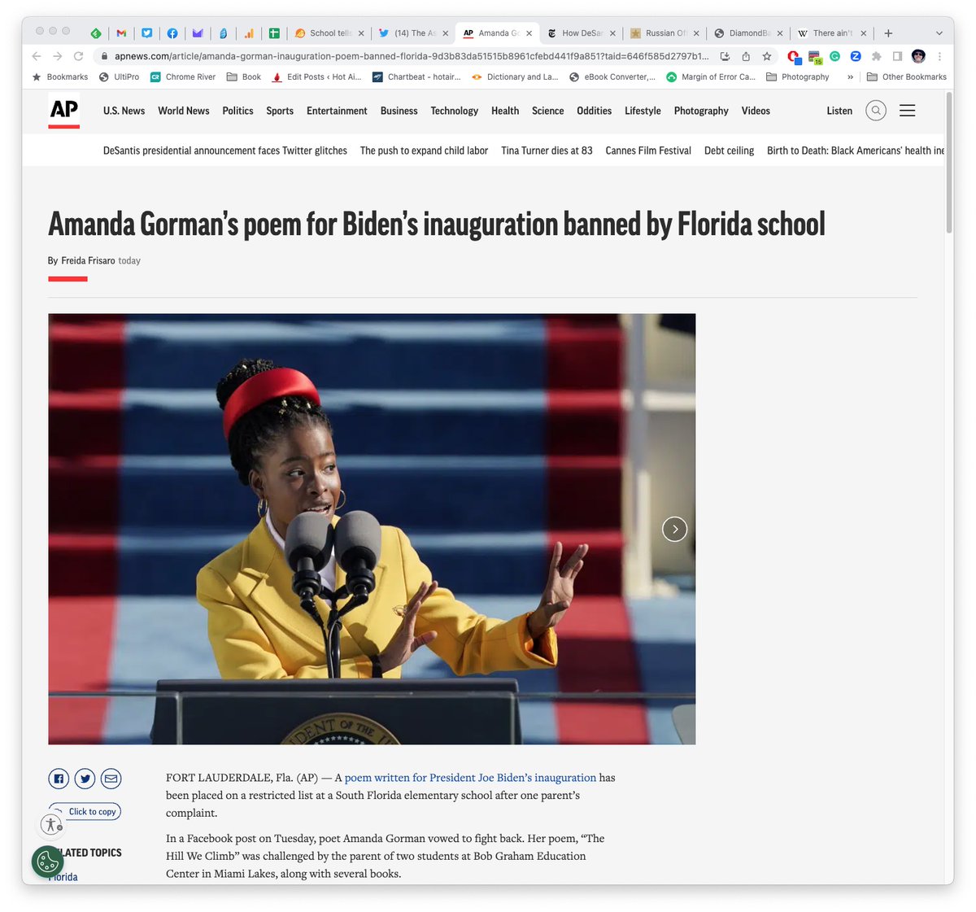
Task: Switch to the 'There ain't' Wikipedia tab
Action: click(x=832, y=33)
